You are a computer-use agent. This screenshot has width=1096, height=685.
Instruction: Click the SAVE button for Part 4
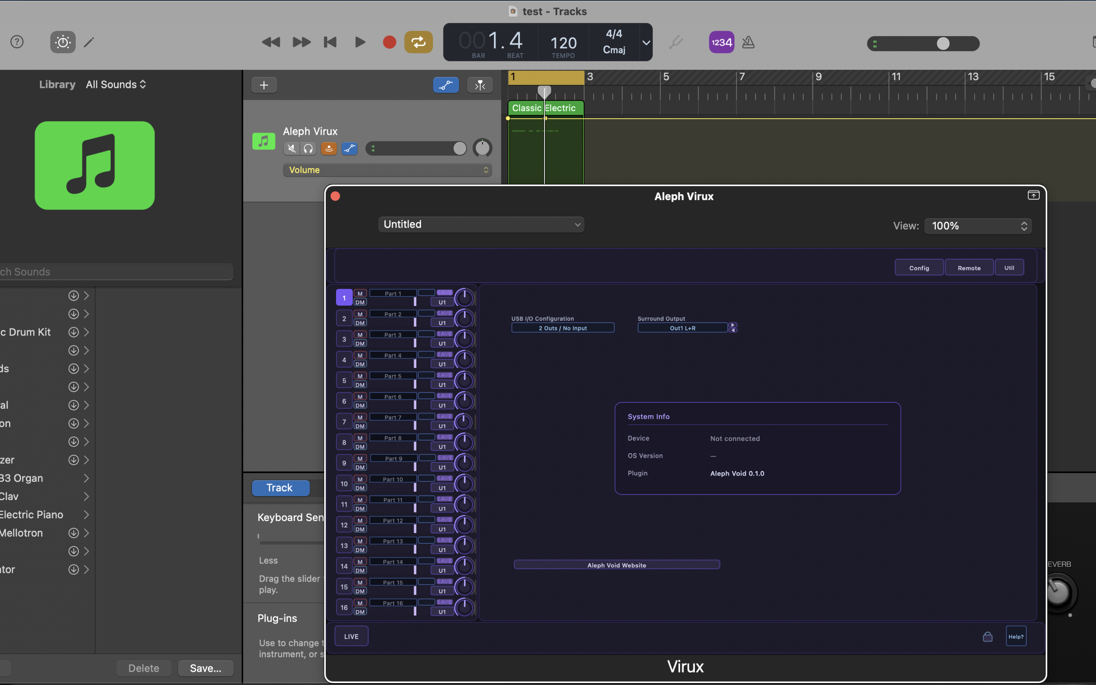[444, 355]
